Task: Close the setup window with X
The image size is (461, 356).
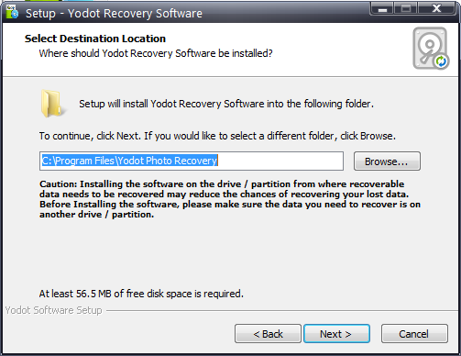Action: pyautogui.click(x=437, y=8)
